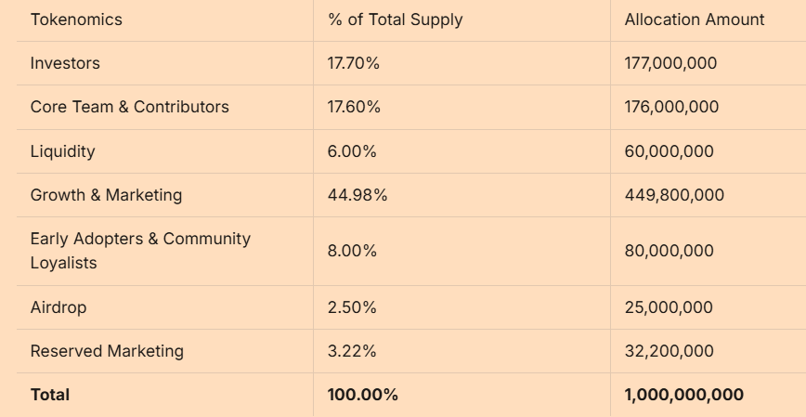
Task: Select the 1,000,000,000 total allocation
Action: coord(683,395)
